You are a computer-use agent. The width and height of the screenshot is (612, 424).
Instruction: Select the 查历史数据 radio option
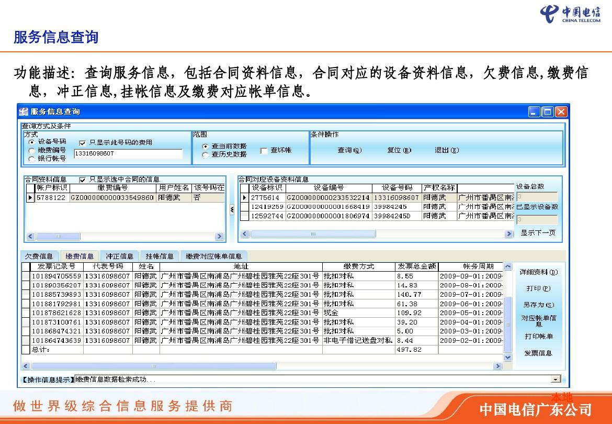point(205,154)
